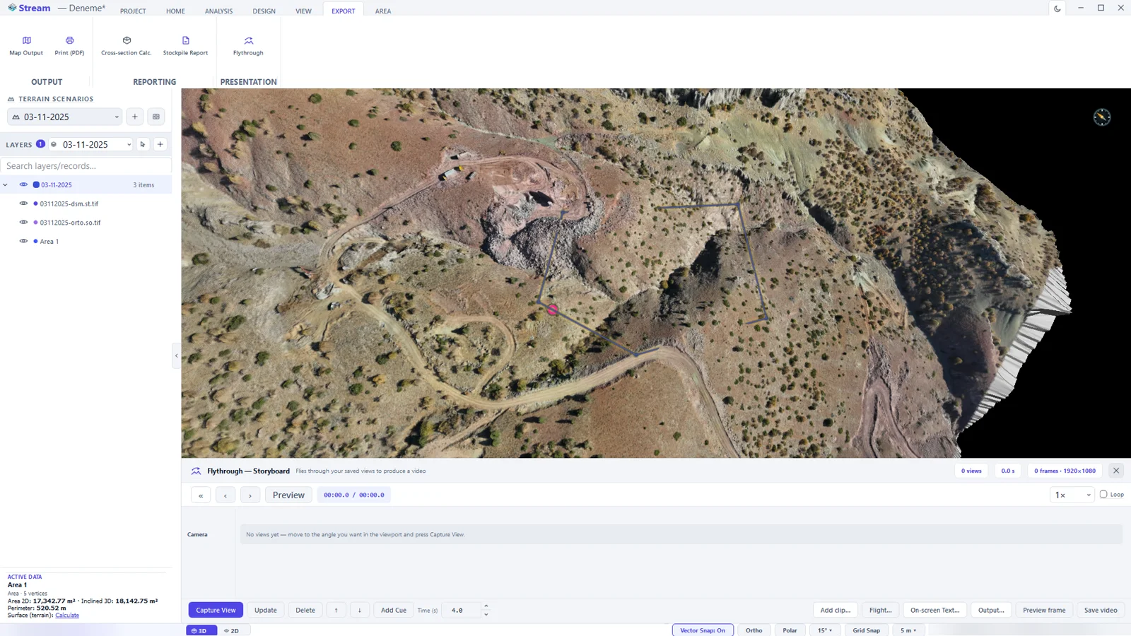The height and width of the screenshot is (636, 1131).
Task: Step to the previous storyboard view
Action: [225, 495]
